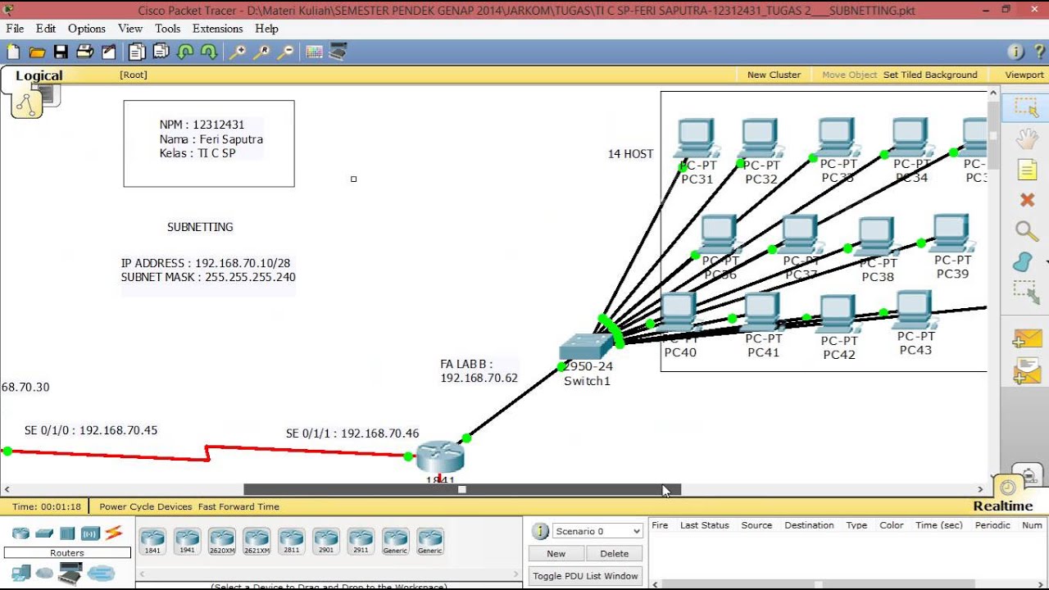The width and height of the screenshot is (1049, 590).
Task: Select the red X Delete tool
Action: point(1027,200)
